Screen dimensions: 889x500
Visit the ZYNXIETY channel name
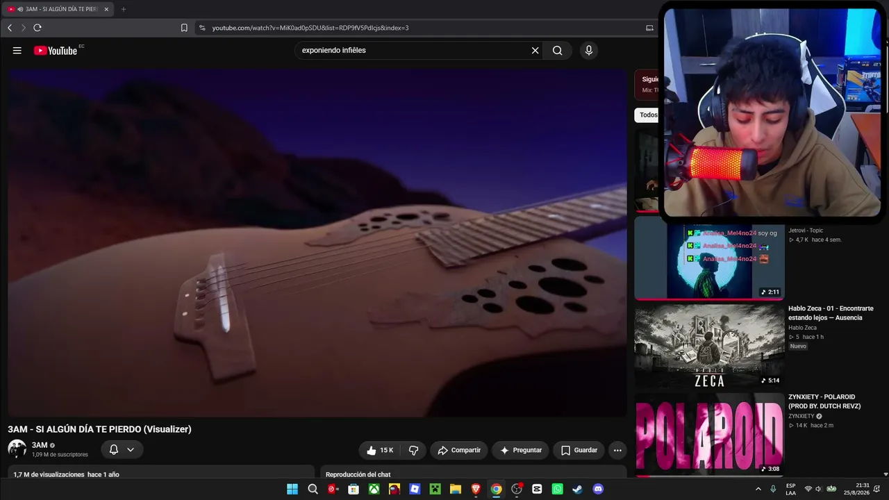[x=801, y=416]
